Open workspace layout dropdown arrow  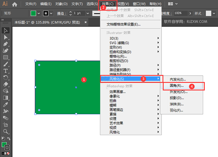[x=177, y=4]
